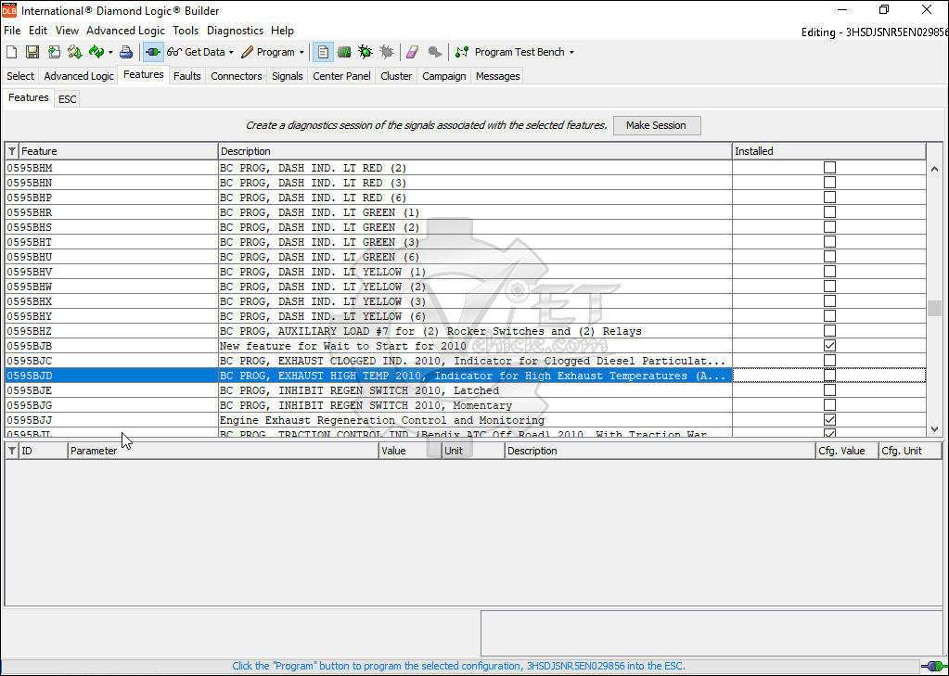Switch to the Signals tab
Image resolution: width=949 pixels, height=676 pixels.
point(288,76)
